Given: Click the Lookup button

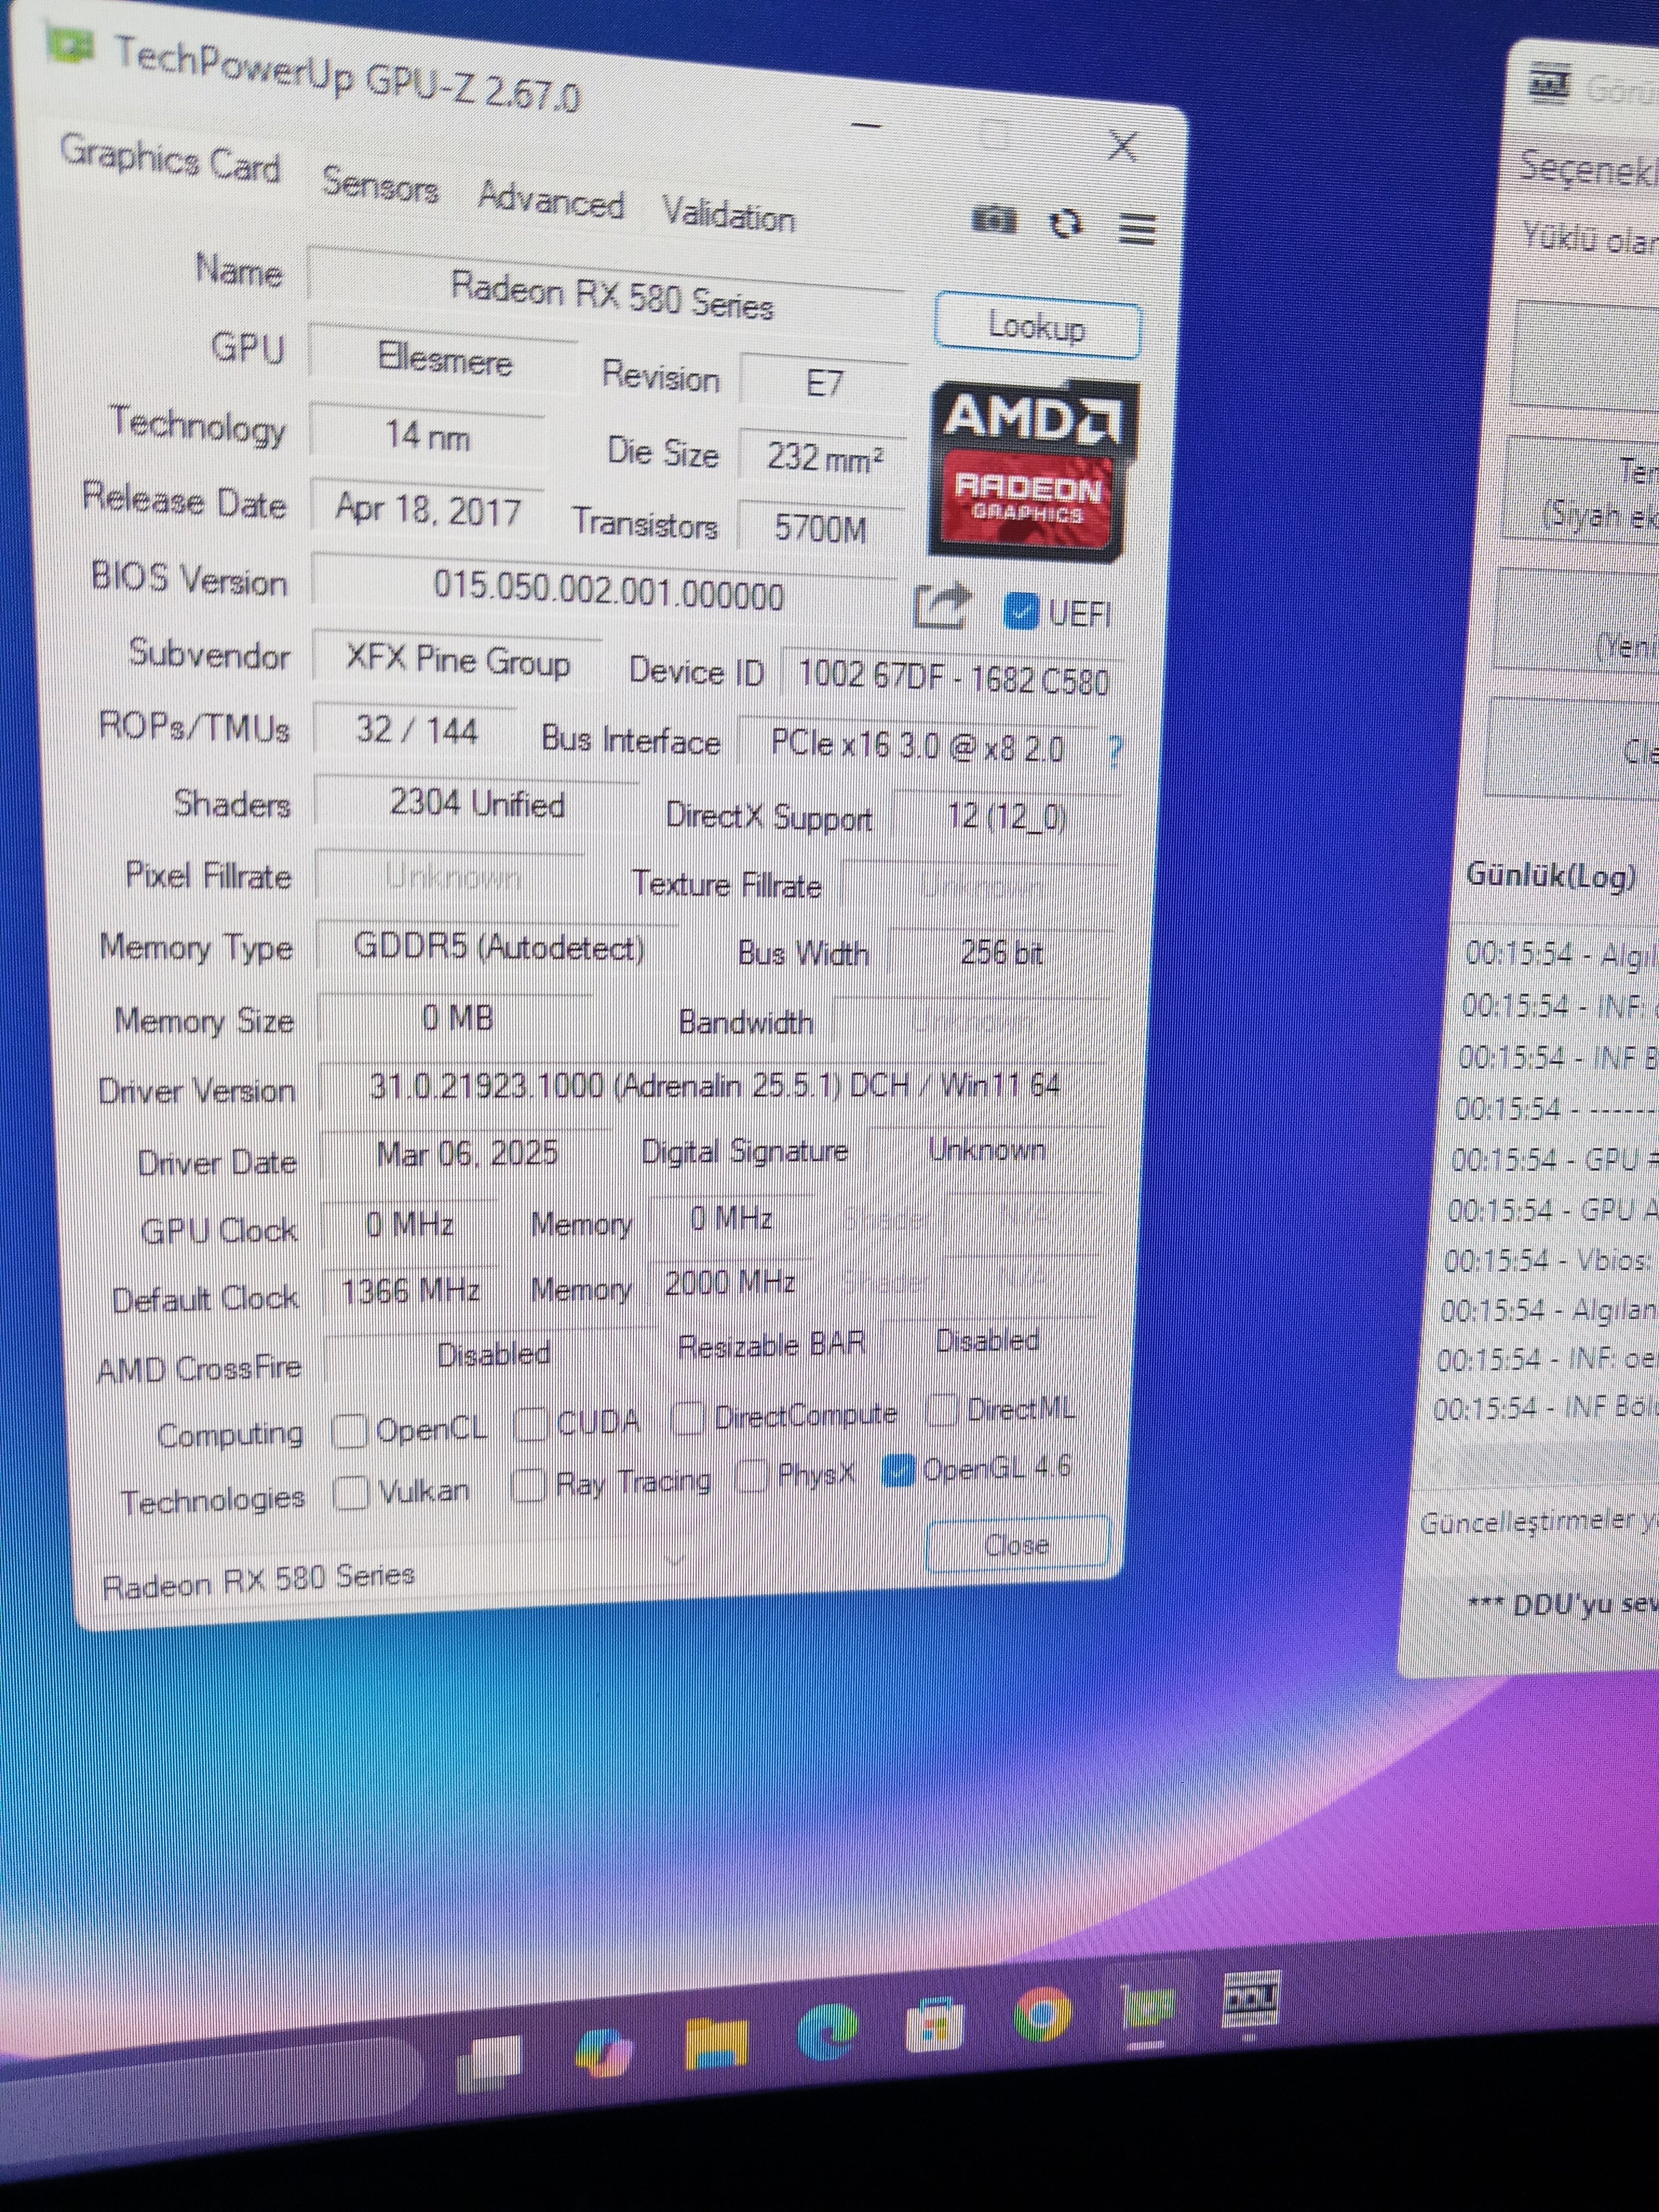Looking at the screenshot, I should tap(1038, 326).
